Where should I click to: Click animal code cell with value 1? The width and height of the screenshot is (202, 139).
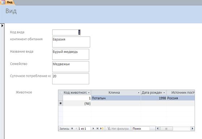77,98
